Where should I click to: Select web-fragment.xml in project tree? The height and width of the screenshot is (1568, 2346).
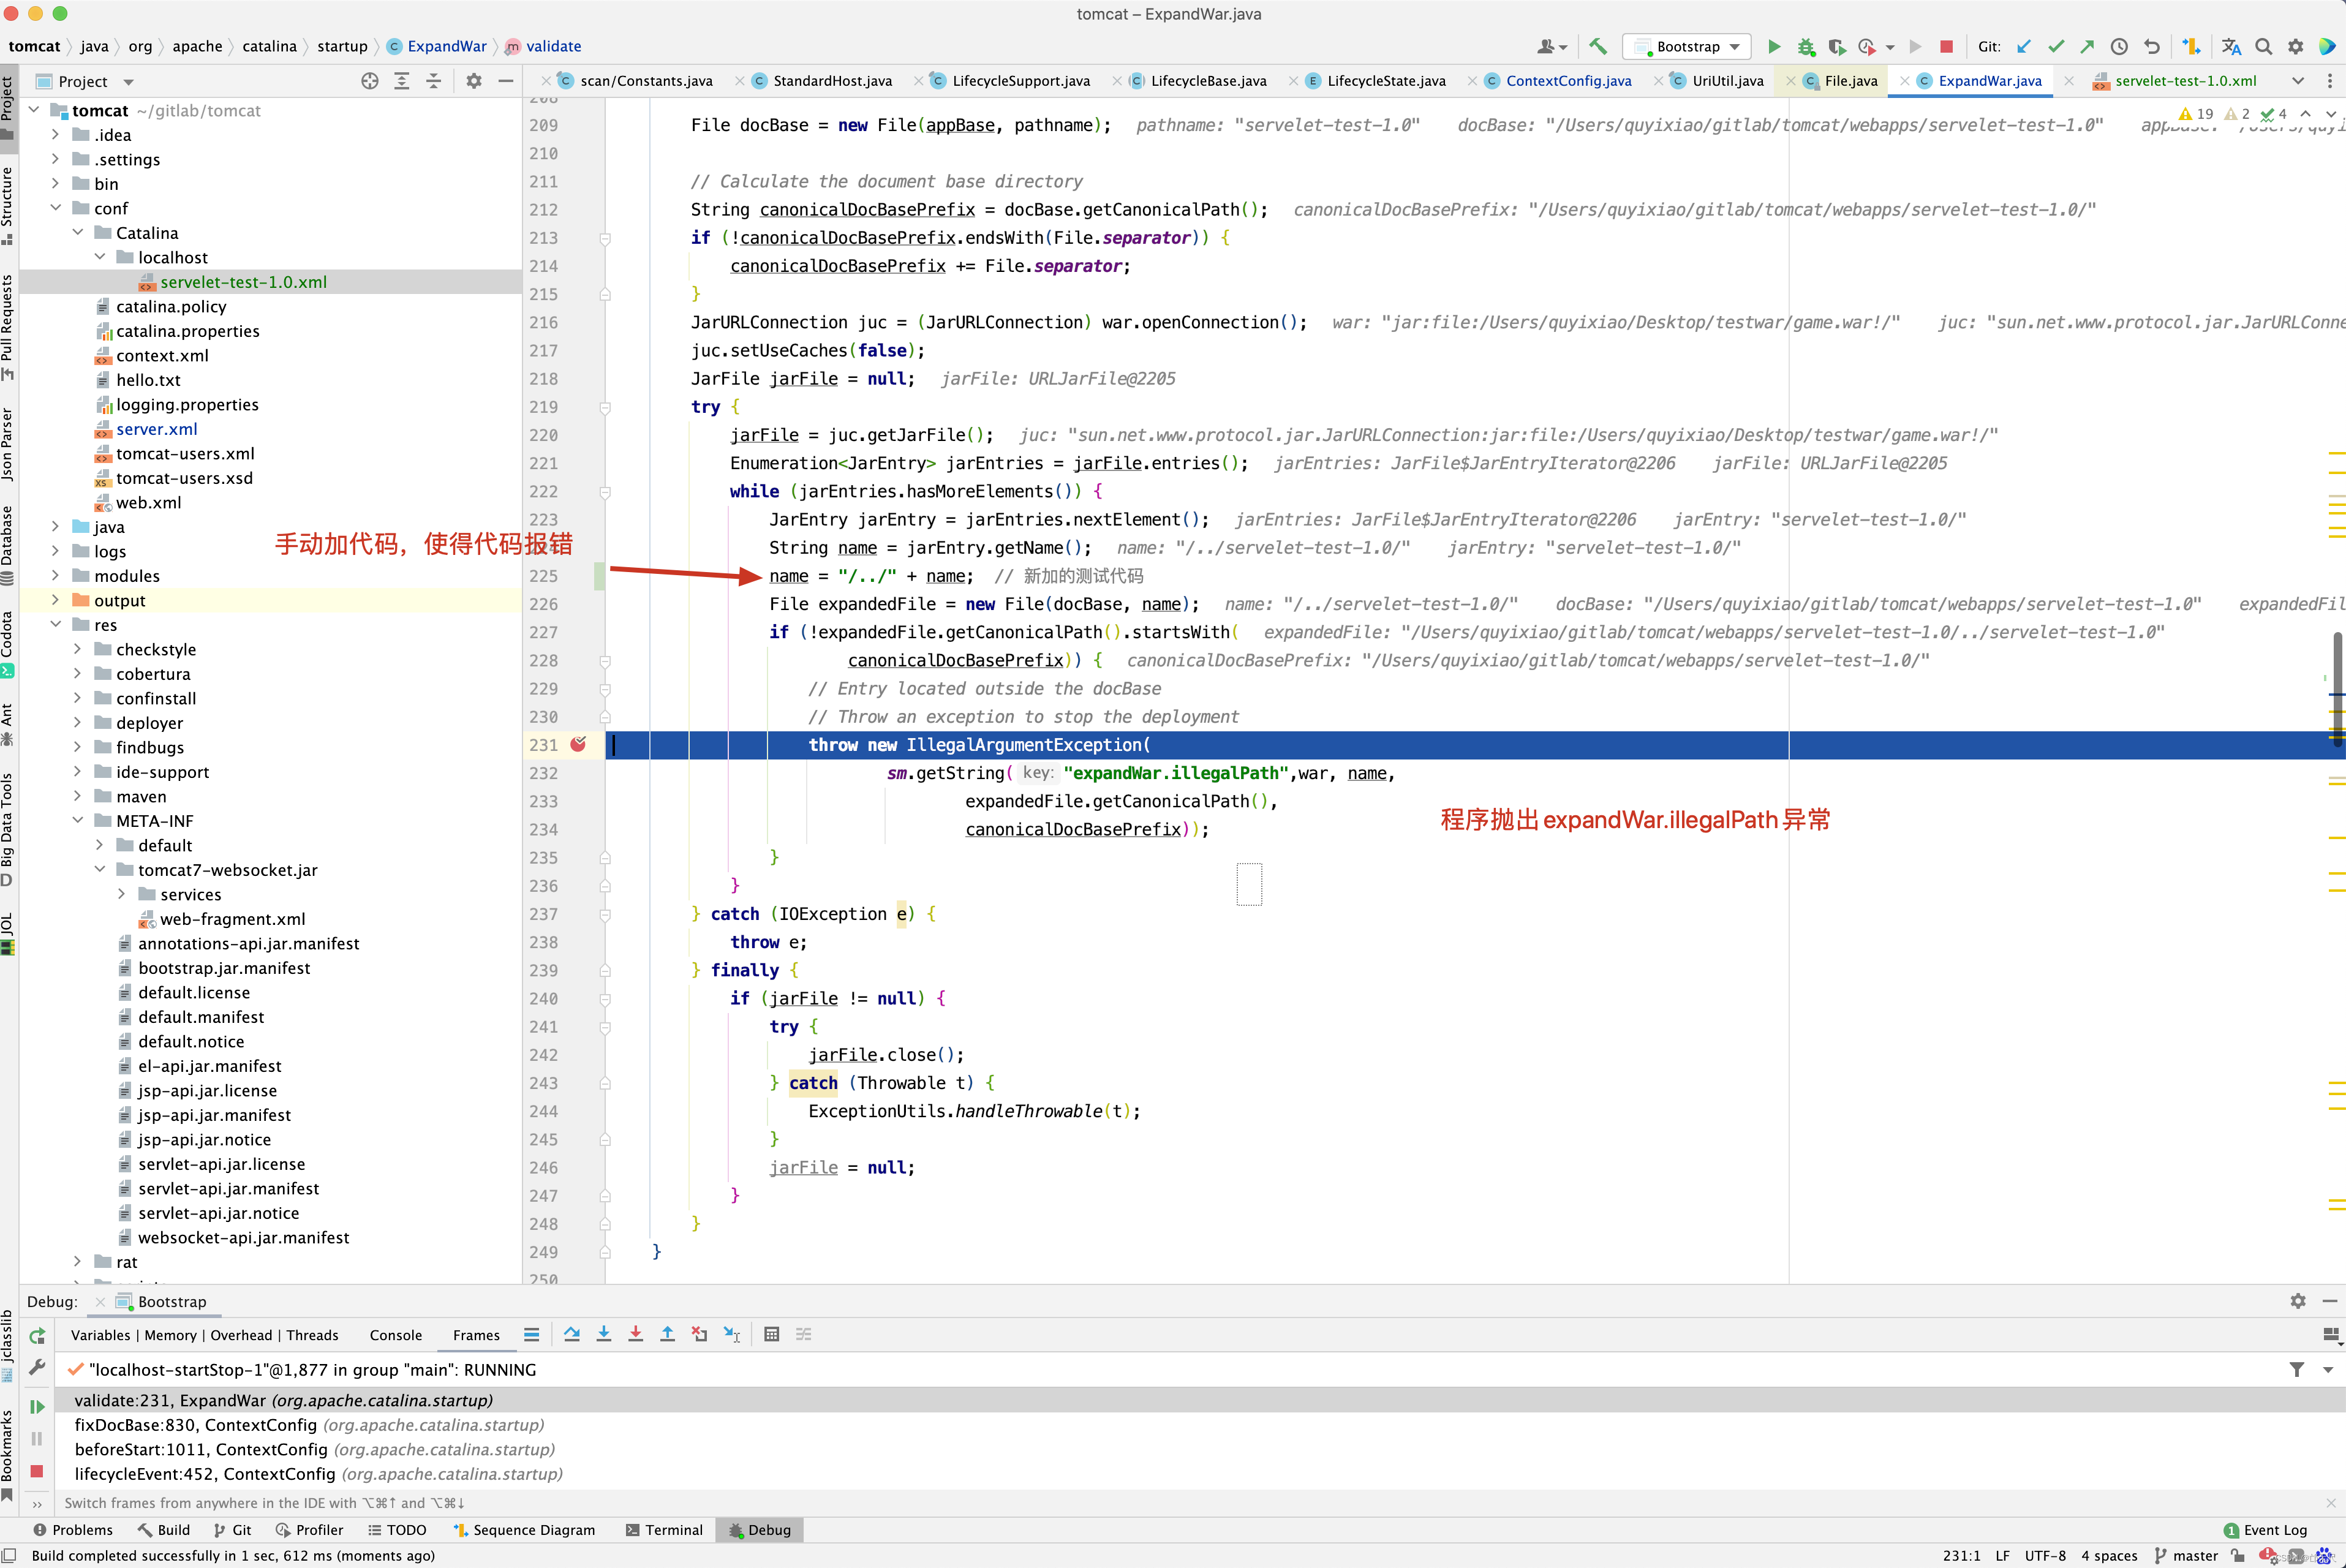pyautogui.click(x=232, y=919)
